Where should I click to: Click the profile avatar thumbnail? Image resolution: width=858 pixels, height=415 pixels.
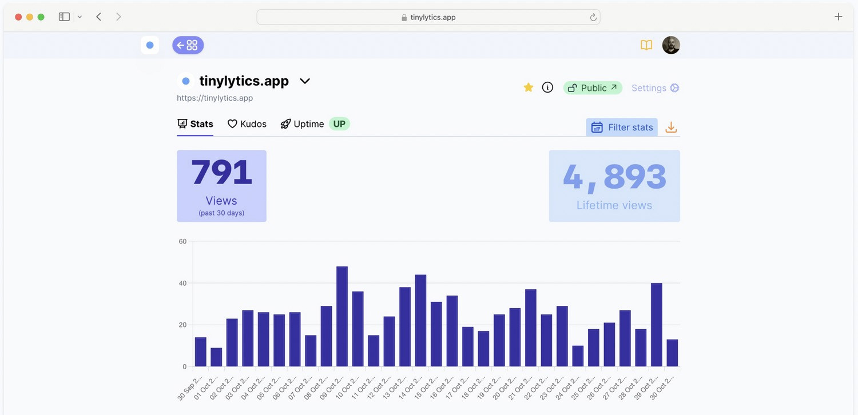tap(670, 45)
